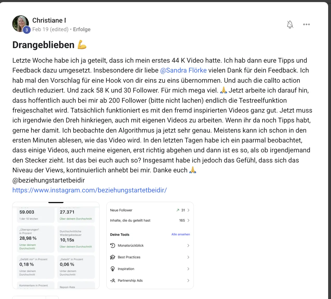
Task: Follow the Alle ansehen link
Action: click(x=181, y=234)
